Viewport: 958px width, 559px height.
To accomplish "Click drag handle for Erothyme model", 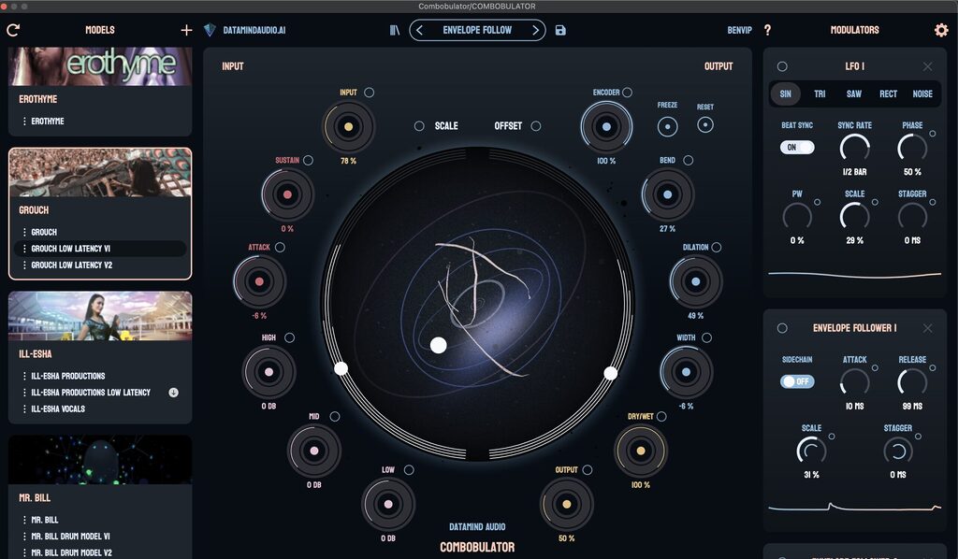I will click(24, 122).
